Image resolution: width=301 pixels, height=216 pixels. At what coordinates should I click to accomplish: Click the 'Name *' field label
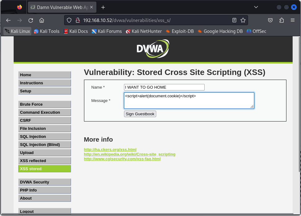98,87
